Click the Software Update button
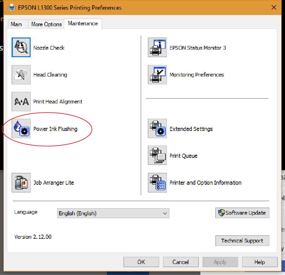The width and height of the screenshot is (285, 275). point(242,213)
